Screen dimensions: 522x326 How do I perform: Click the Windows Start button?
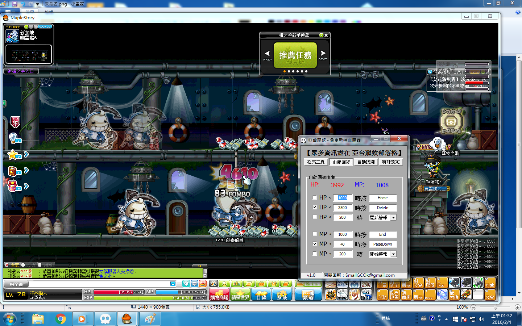point(10,319)
